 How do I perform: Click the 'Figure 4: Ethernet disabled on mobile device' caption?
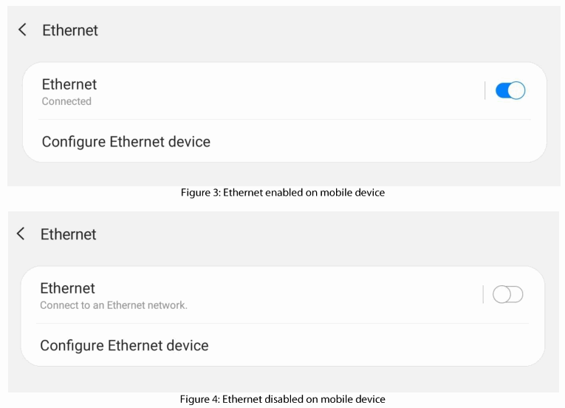click(x=283, y=399)
